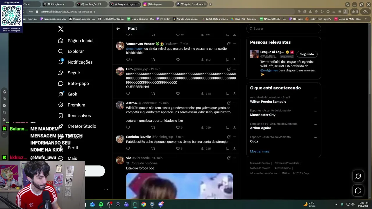
Task: Open floating Grok button
Action: point(358,176)
